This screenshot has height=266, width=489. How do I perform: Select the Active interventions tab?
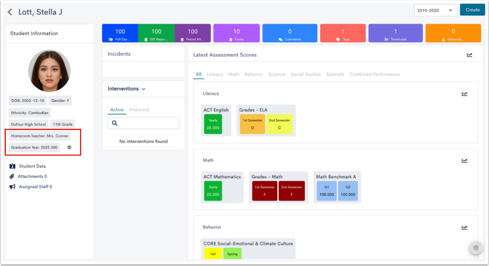tap(117, 110)
